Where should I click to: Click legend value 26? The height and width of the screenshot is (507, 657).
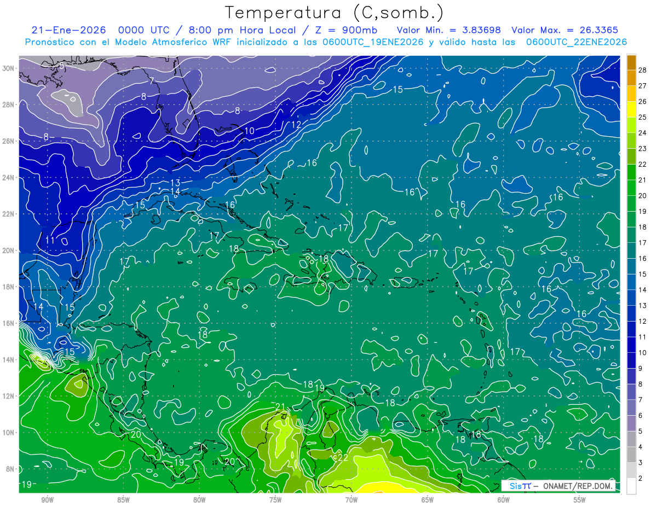tap(643, 102)
